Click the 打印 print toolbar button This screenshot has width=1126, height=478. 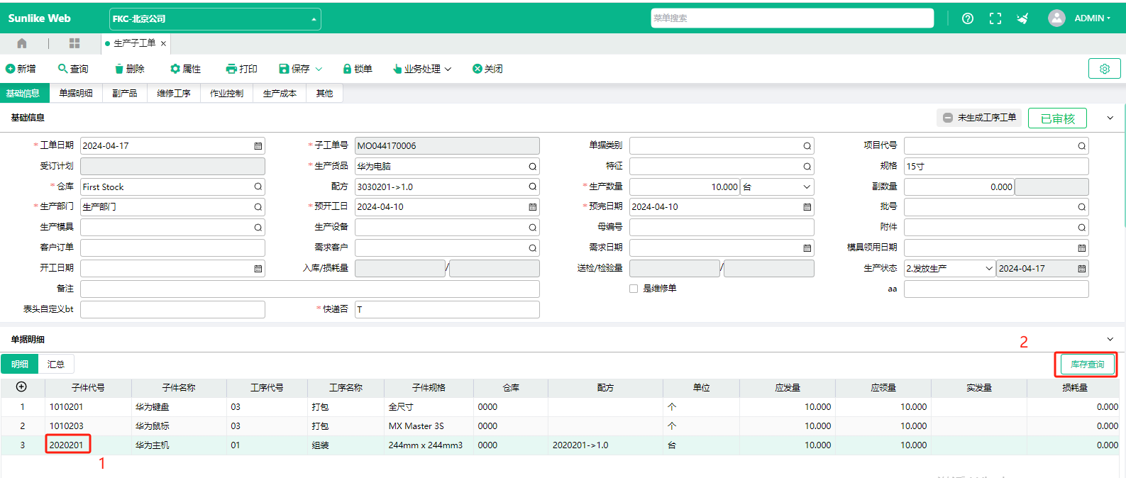[x=241, y=69]
